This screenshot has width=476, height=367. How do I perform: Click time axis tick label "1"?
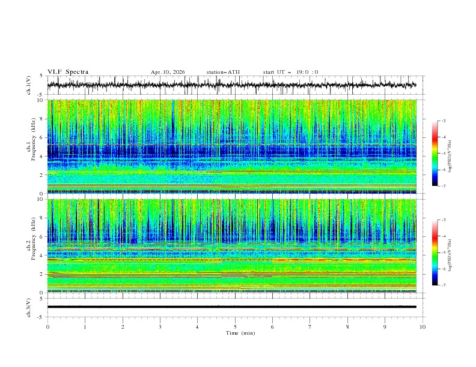85,327
